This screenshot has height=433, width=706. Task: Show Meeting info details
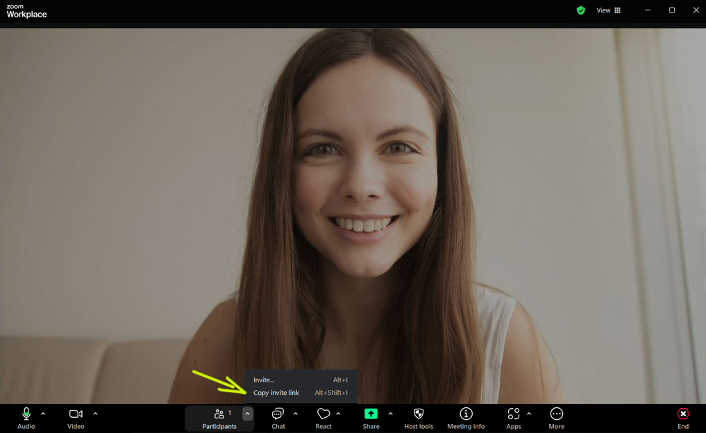(466, 418)
